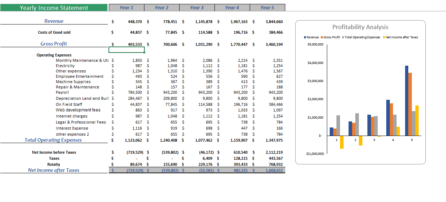This screenshot has height=202, width=446.
Task: Select Year 5 net income after taxes 1,668,652
Action: tap(274, 170)
